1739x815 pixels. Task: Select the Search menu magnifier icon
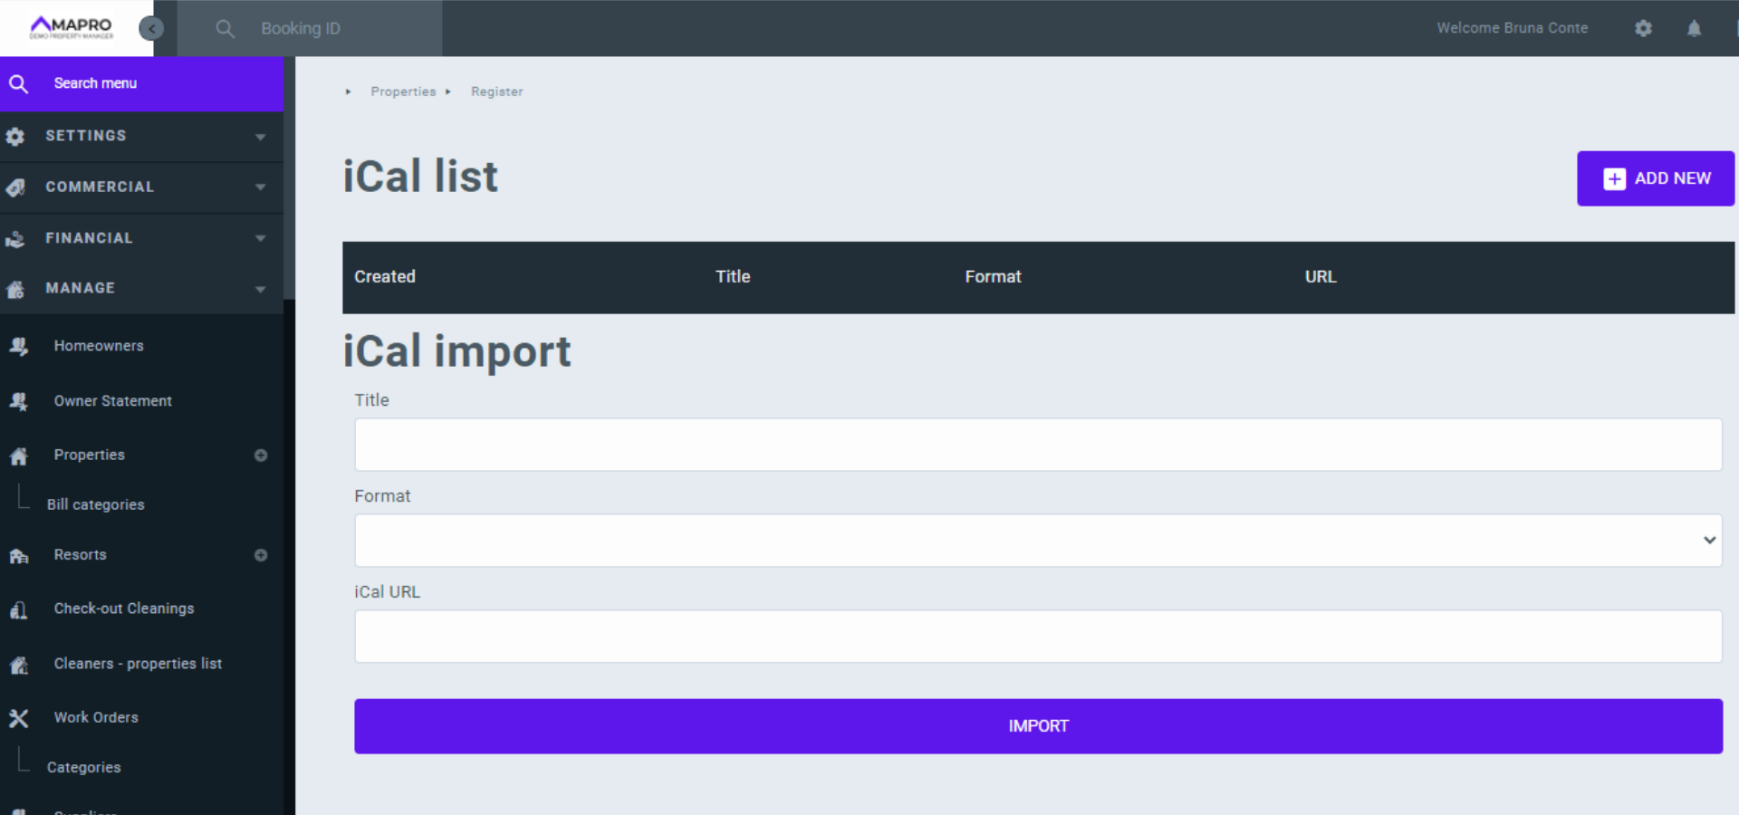(x=19, y=83)
